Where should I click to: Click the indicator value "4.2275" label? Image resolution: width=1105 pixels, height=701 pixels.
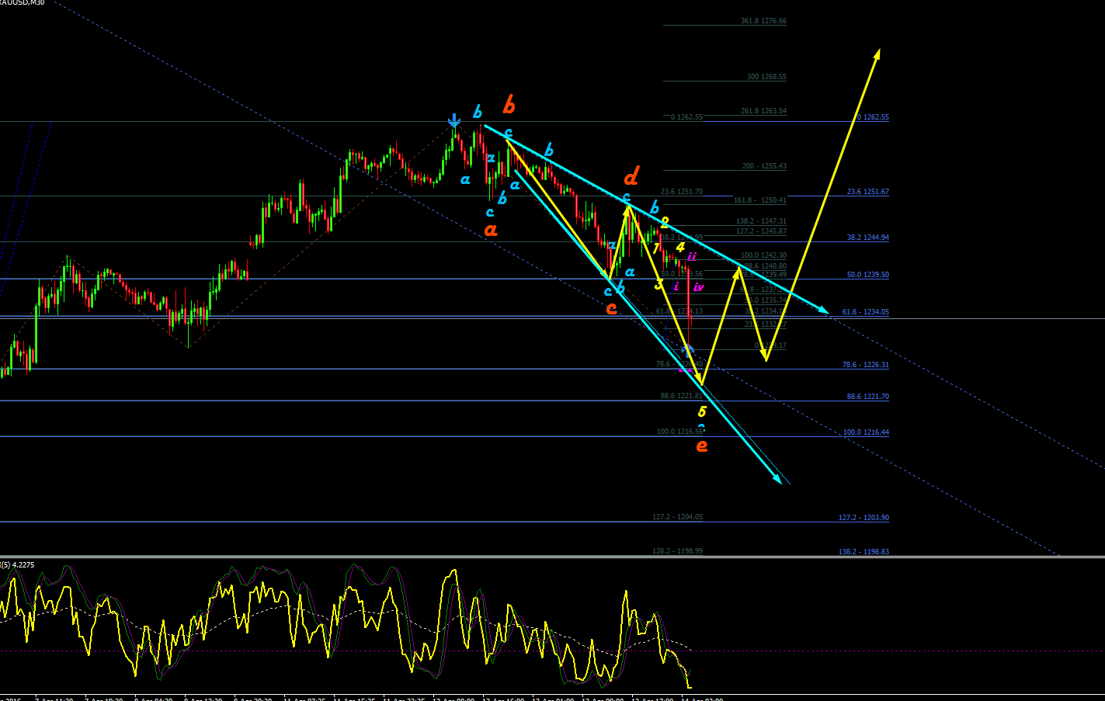click(23, 564)
